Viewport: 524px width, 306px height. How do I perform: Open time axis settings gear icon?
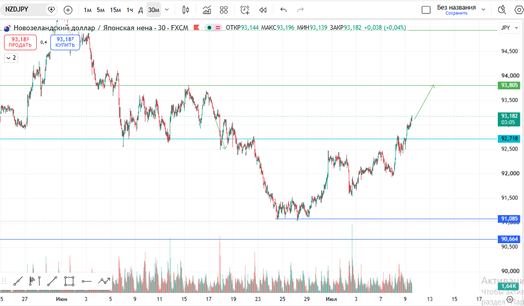click(509, 299)
